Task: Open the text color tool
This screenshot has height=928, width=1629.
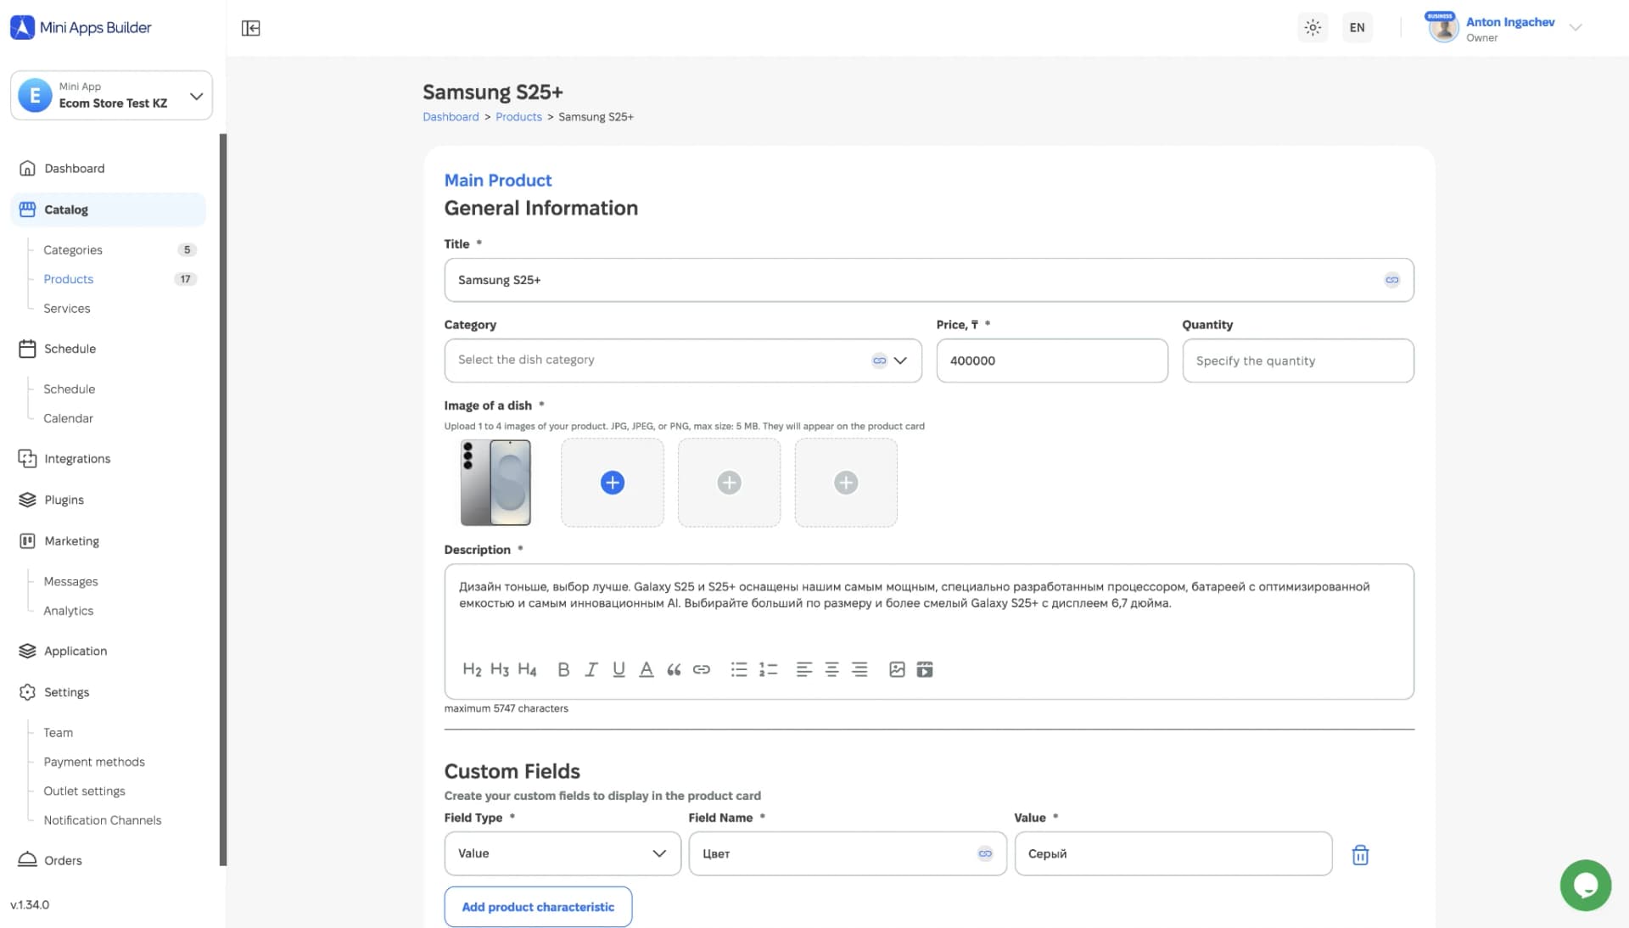Action: tap(647, 669)
